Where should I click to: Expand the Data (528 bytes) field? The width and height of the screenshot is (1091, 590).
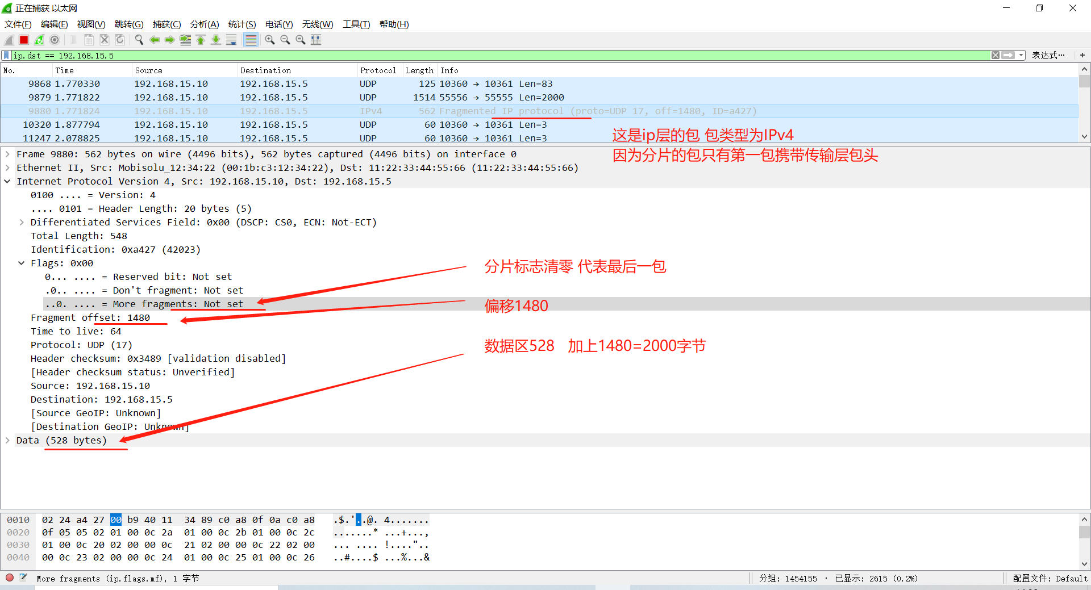pos(7,440)
